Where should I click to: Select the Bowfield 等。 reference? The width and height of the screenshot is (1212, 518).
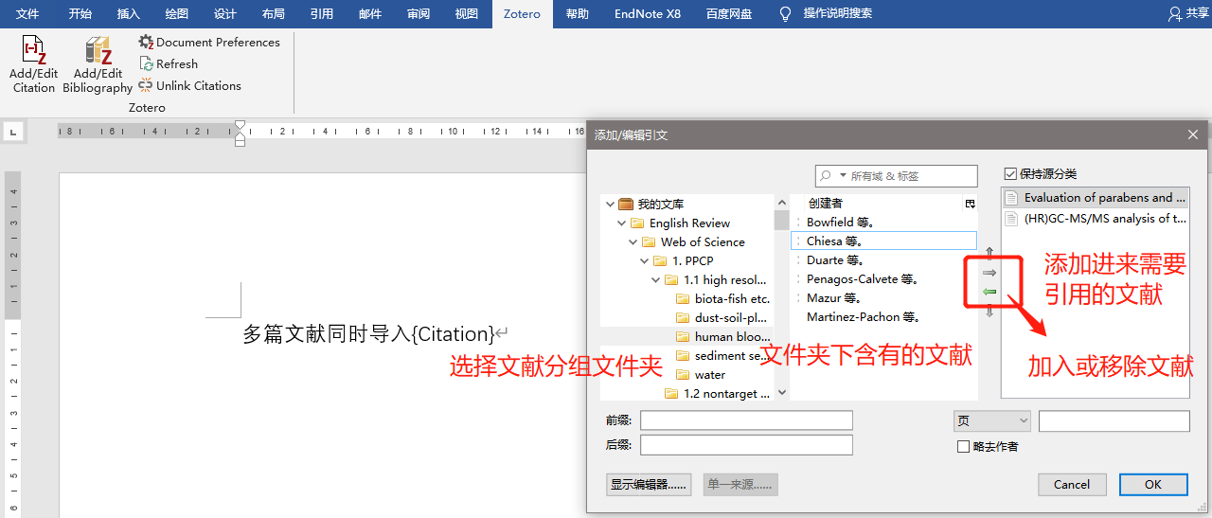(x=883, y=223)
